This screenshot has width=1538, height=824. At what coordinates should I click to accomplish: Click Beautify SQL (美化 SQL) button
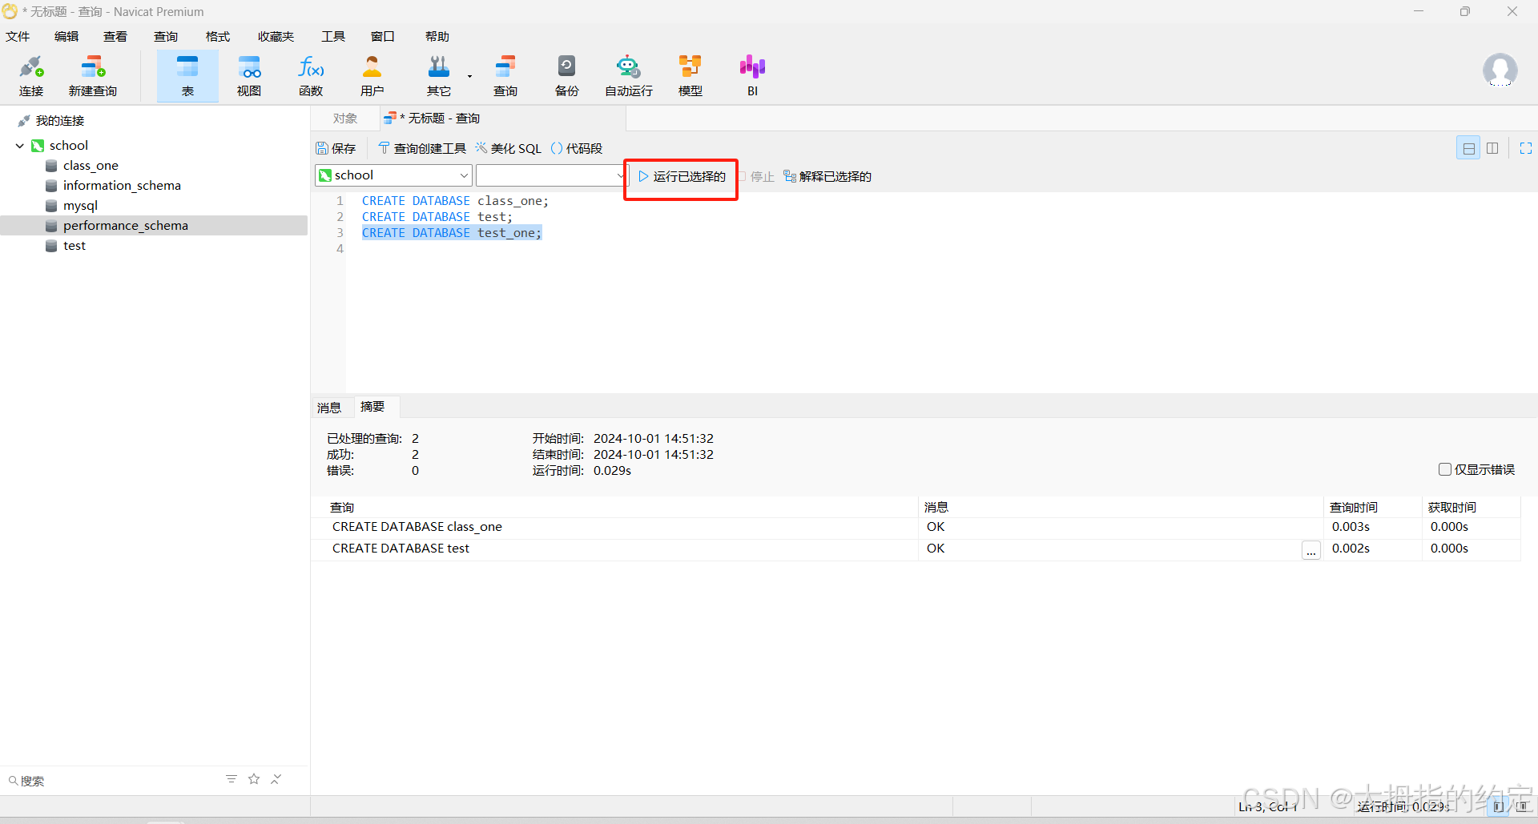click(x=509, y=148)
